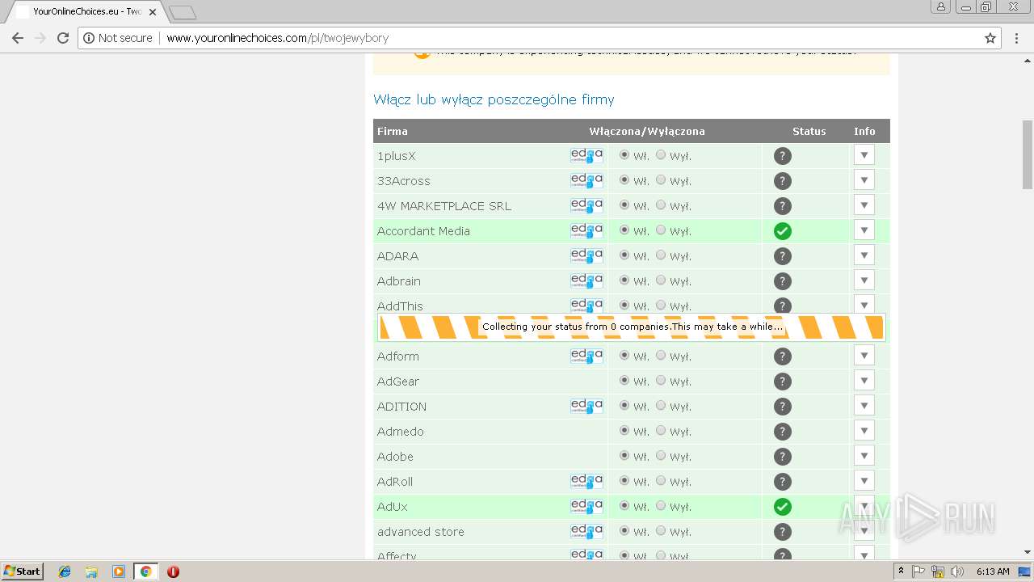This screenshot has width=1034, height=582.
Task: Open the media player taskbar icon
Action: pyautogui.click(x=119, y=571)
